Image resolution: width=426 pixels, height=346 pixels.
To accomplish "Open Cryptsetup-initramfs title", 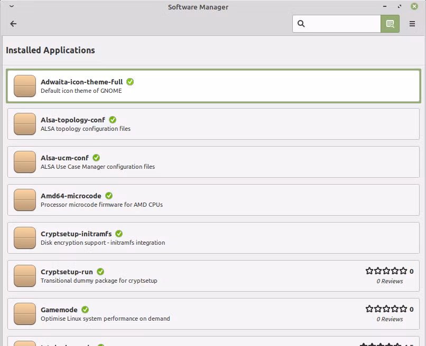I will pyautogui.click(x=76, y=234).
